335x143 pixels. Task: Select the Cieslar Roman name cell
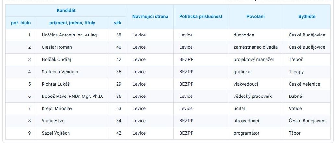(57, 47)
